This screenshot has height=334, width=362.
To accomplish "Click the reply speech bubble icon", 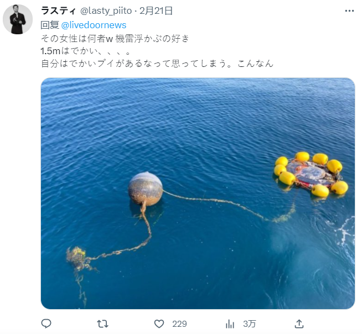I will [x=46, y=323].
